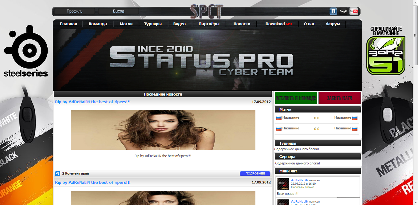Click the news post photo of the woman
Image resolution: width=418 pixels, height=205 pixels.
click(163, 130)
